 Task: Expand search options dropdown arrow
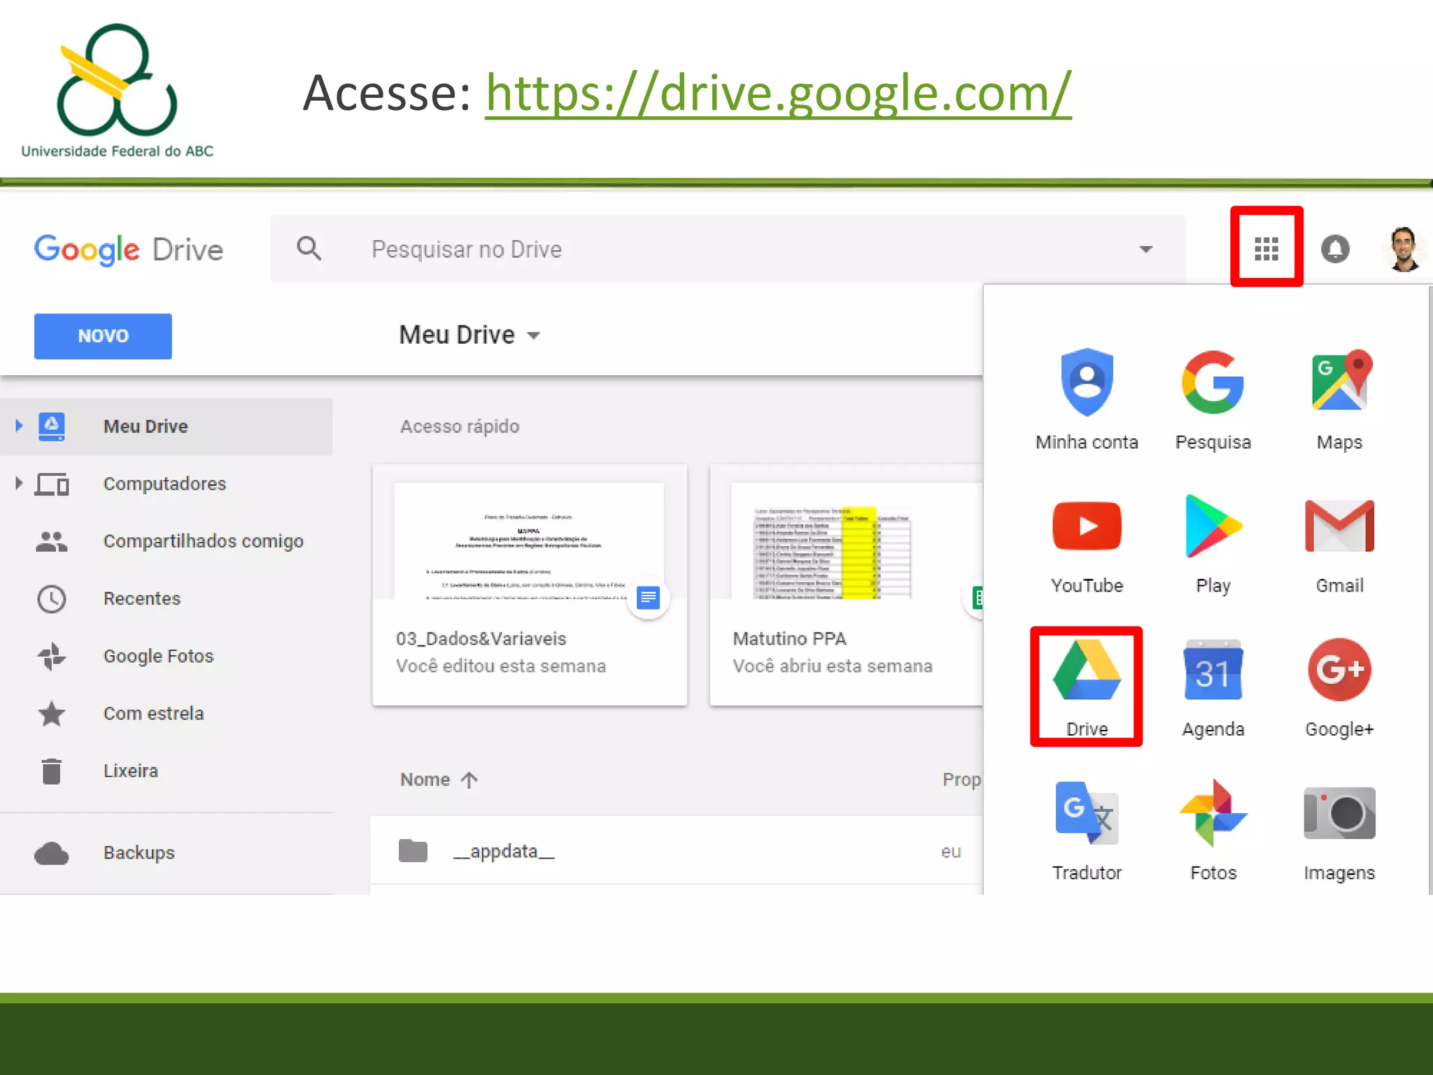[1145, 249]
